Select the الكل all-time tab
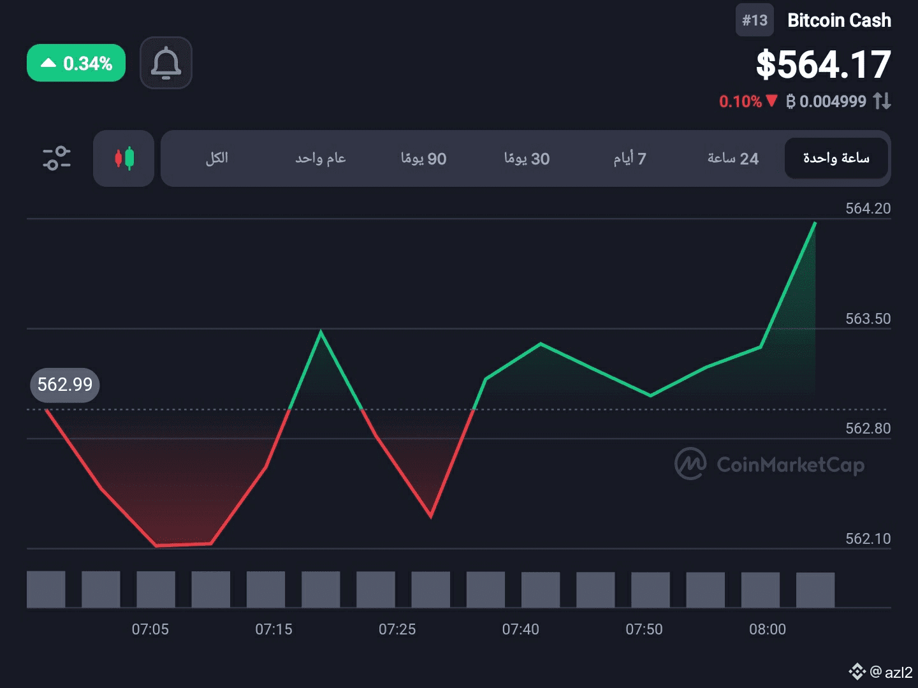 pyautogui.click(x=217, y=158)
